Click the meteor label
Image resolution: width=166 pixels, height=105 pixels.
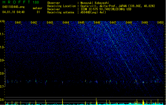pyautogui.click(x=37, y=8)
